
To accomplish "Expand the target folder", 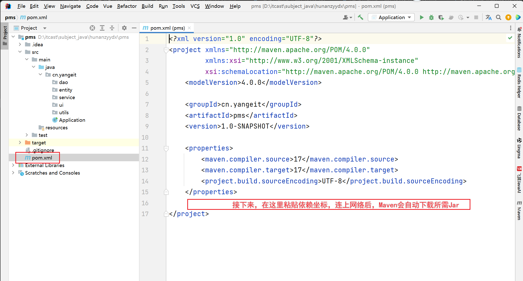I will pyautogui.click(x=20, y=143).
